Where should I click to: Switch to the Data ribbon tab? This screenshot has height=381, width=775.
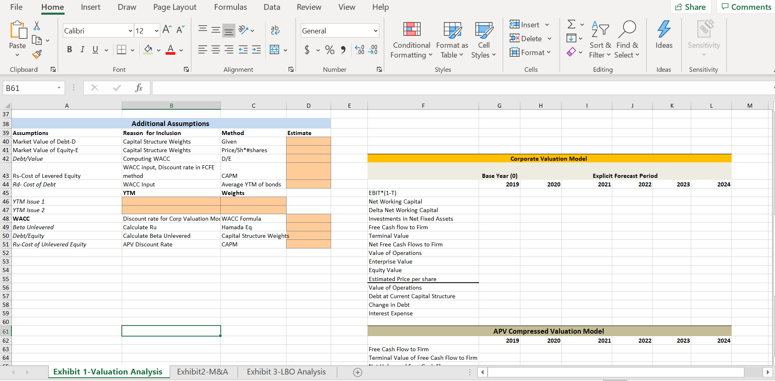pyautogui.click(x=272, y=7)
